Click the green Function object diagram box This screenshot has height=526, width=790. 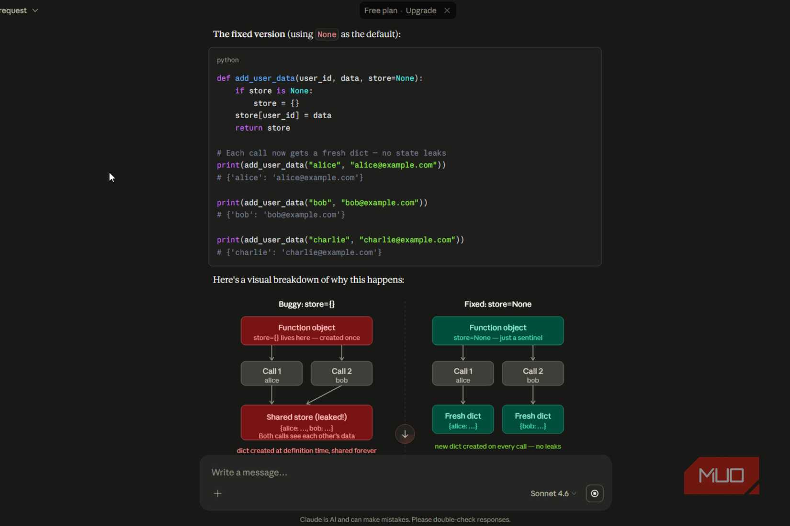point(498,331)
